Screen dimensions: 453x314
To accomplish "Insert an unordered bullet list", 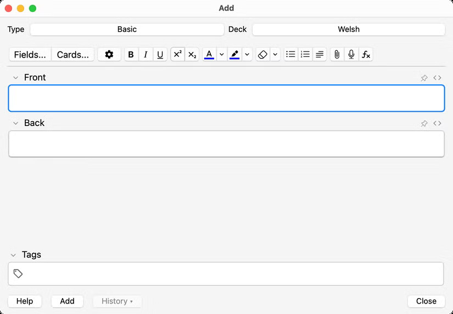I will [x=291, y=54].
